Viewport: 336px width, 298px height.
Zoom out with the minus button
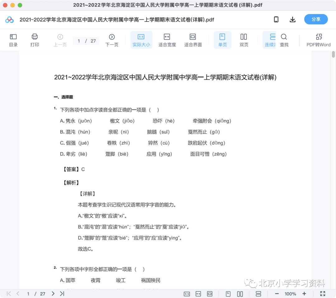(277, 294)
